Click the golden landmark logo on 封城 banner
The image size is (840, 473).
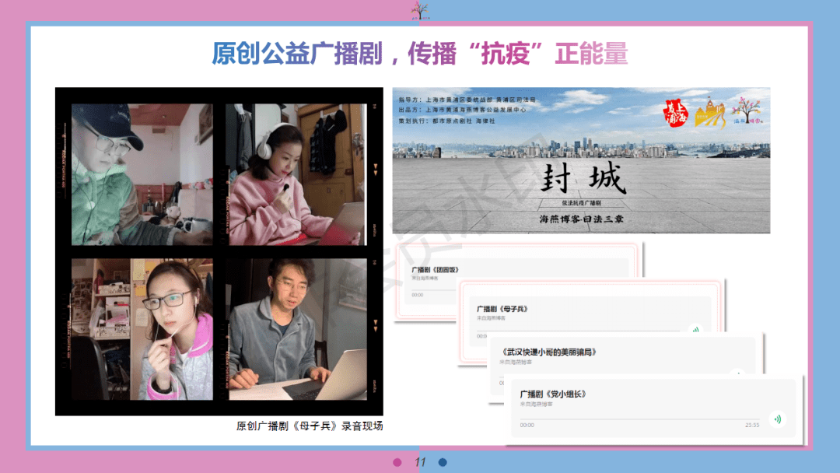pyautogui.click(x=709, y=113)
